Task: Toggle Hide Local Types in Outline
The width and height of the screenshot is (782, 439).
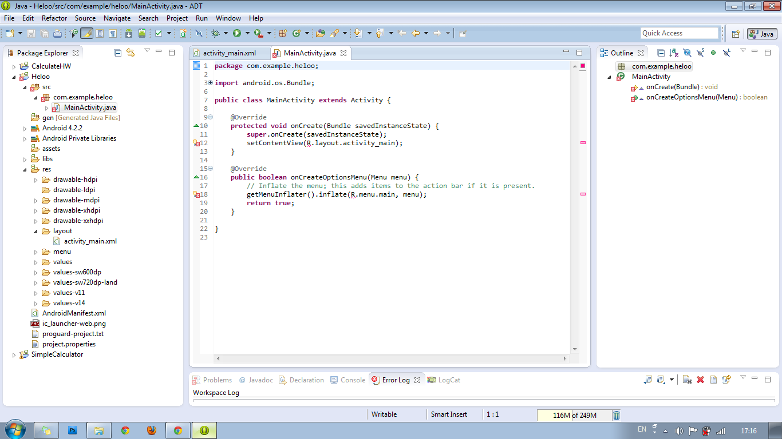Action: (726, 53)
